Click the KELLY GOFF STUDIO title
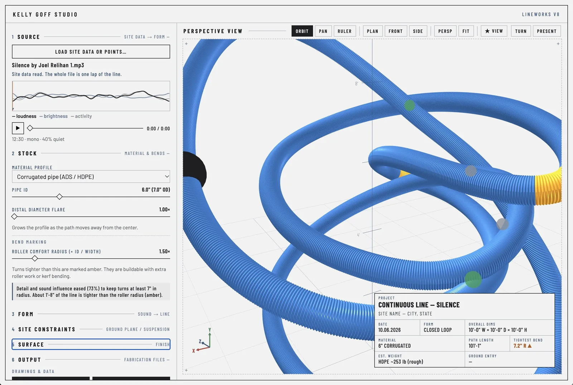Image resolution: width=573 pixels, height=385 pixels. (x=45, y=15)
